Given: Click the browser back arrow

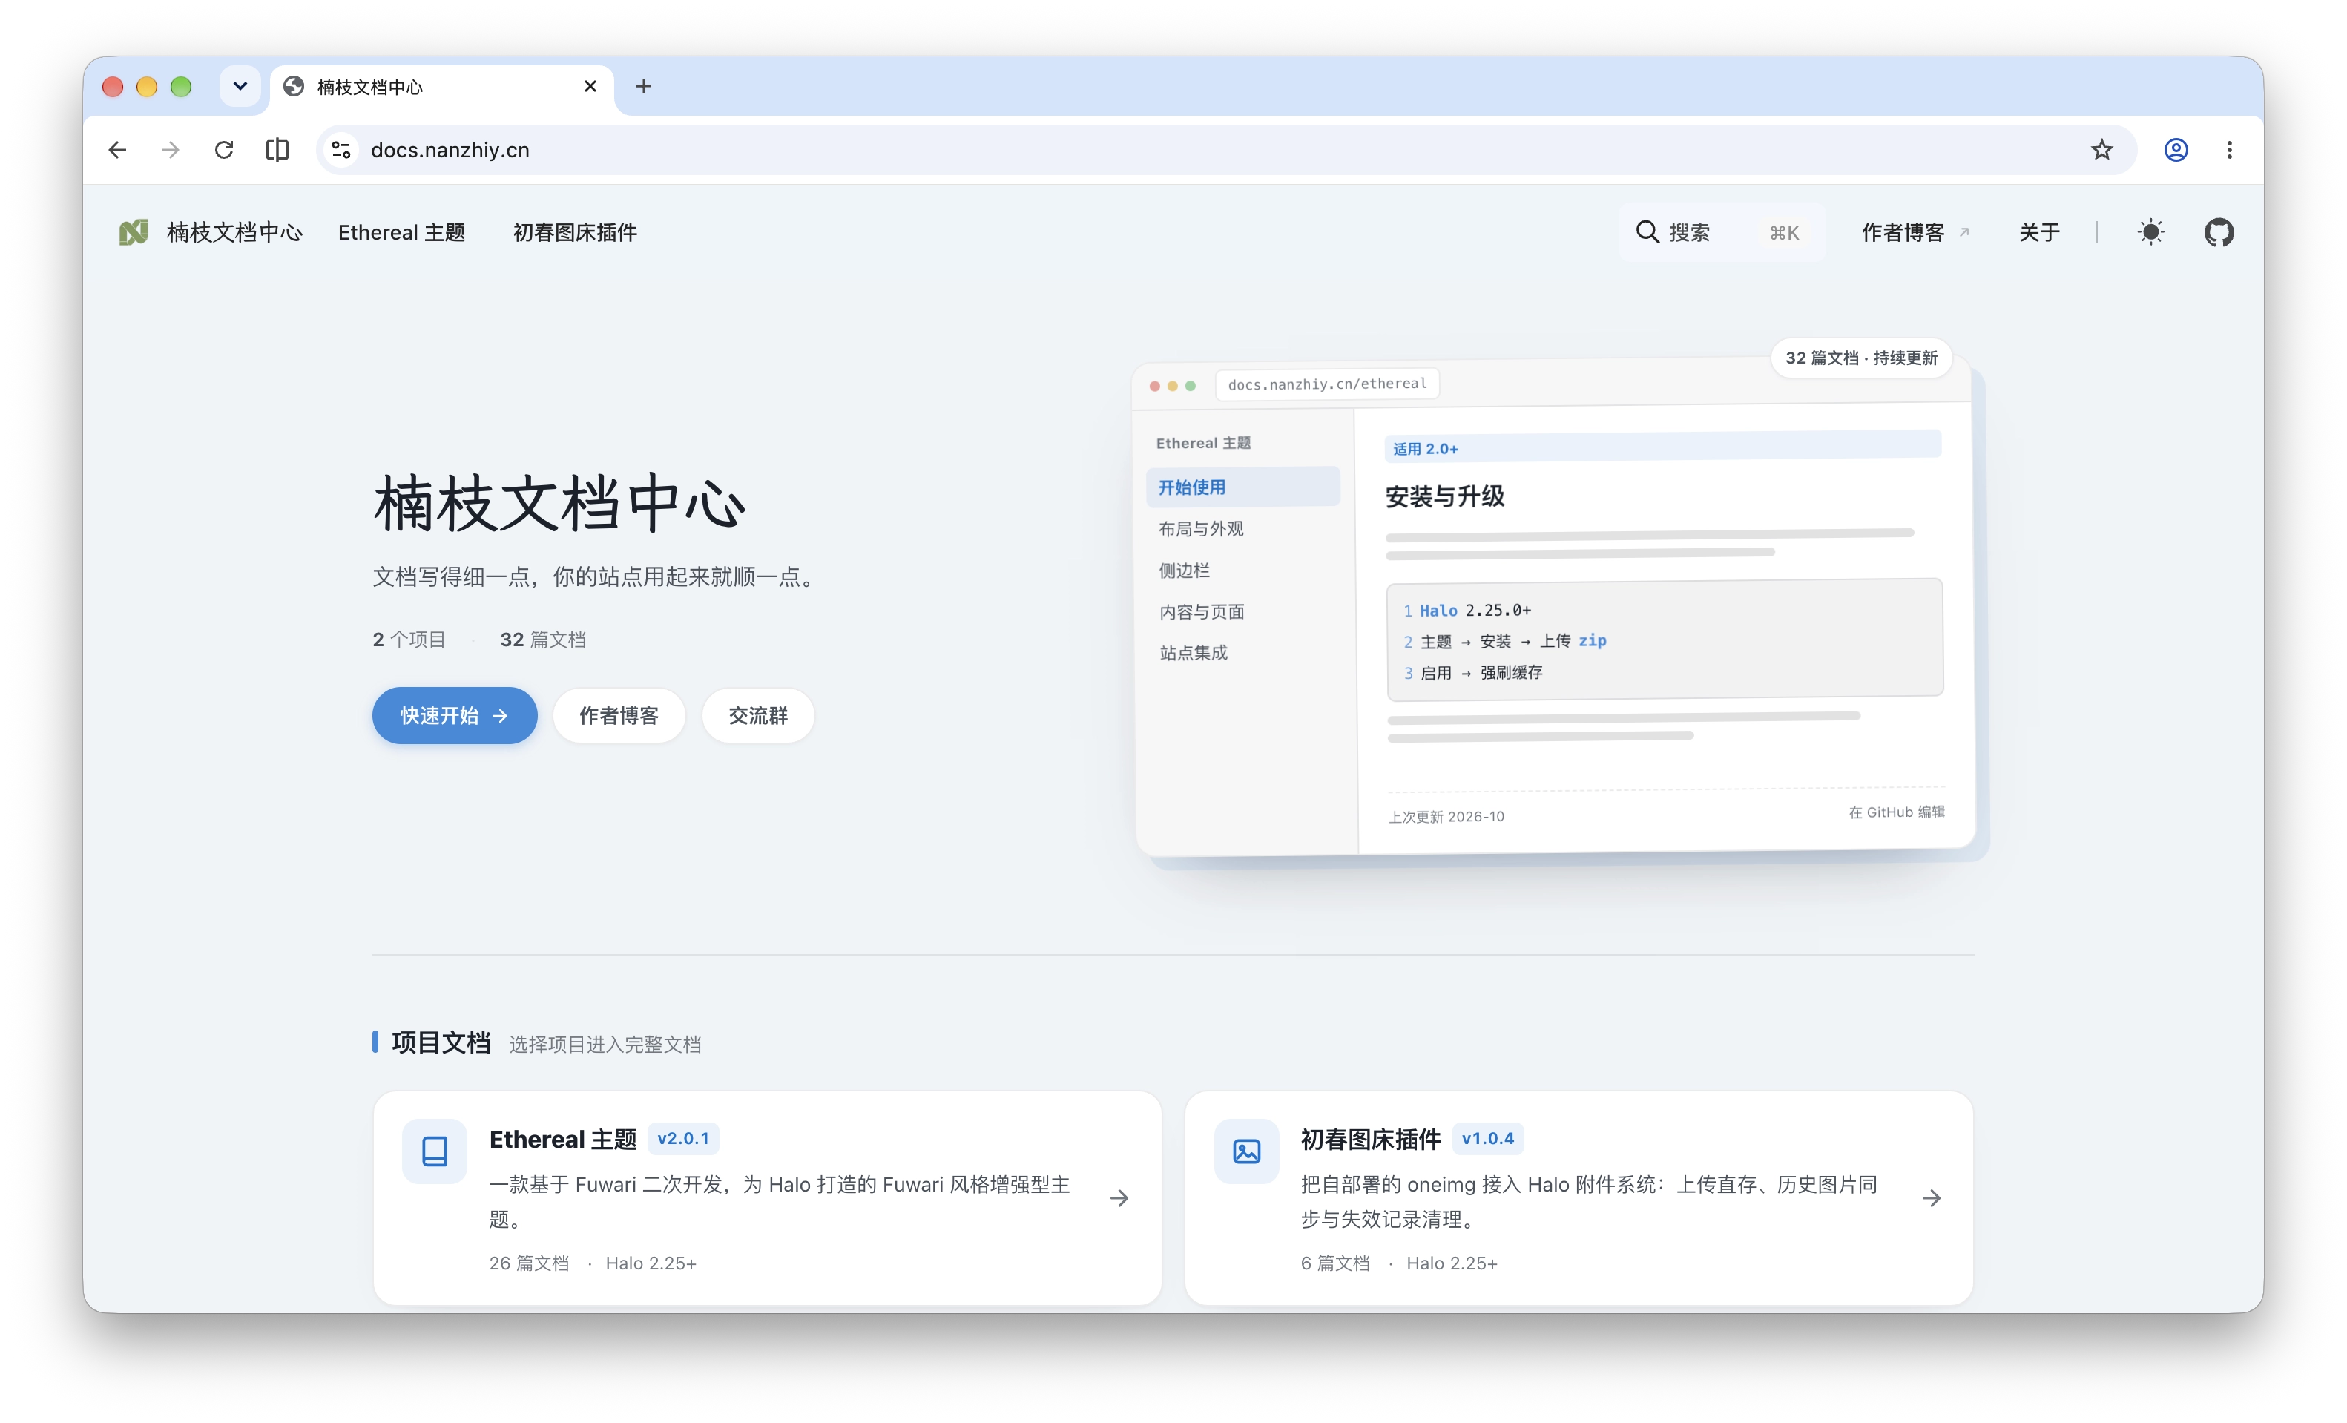Looking at the screenshot, I should 117,150.
